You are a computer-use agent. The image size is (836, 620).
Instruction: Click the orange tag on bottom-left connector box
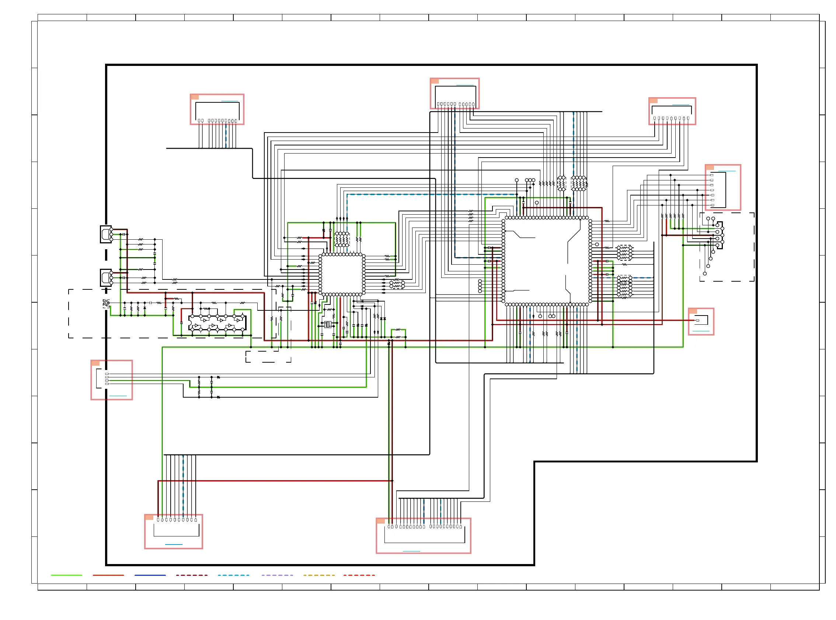click(149, 517)
